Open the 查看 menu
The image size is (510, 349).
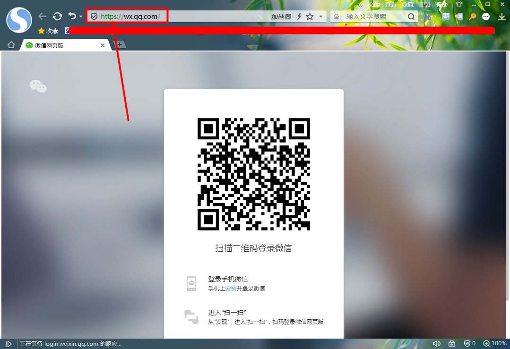pyautogui.click(x=390, y=5)
